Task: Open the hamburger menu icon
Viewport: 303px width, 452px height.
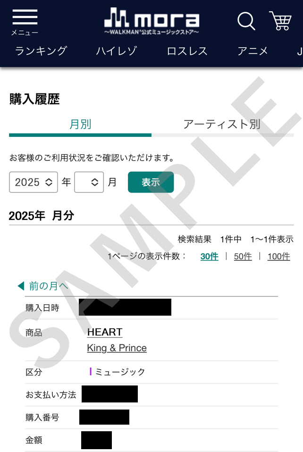Action: pos(25,17)
